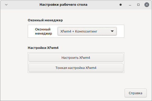This screenshot has width=152, height=101.
Task: Open the Xfwm4 + Композитинг combo box
Action: click(87, 31)
